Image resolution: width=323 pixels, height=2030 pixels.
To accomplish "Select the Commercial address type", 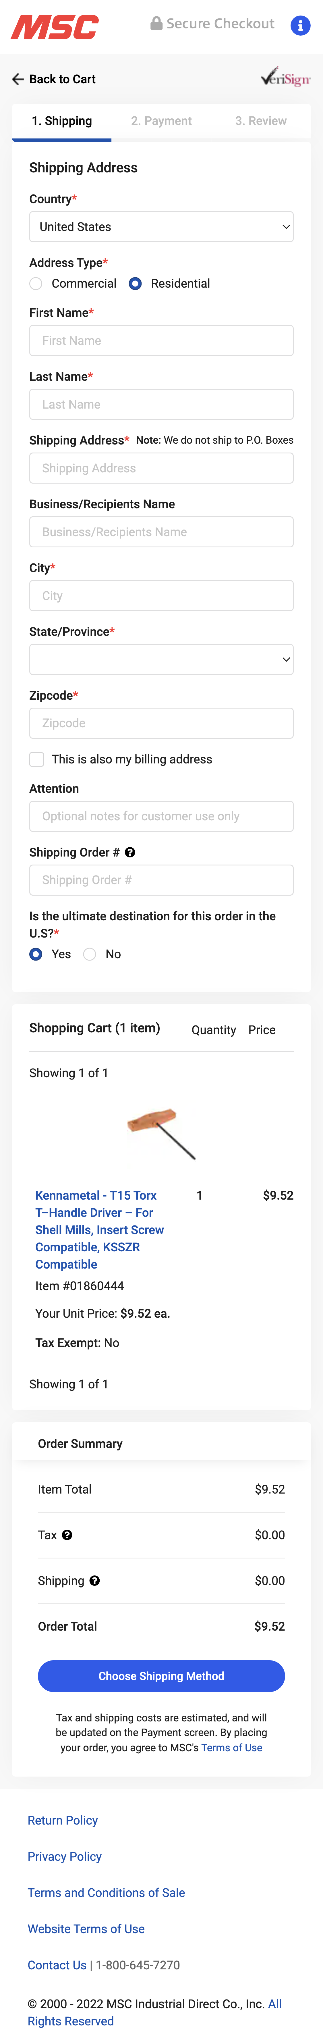I will (35, 284).
